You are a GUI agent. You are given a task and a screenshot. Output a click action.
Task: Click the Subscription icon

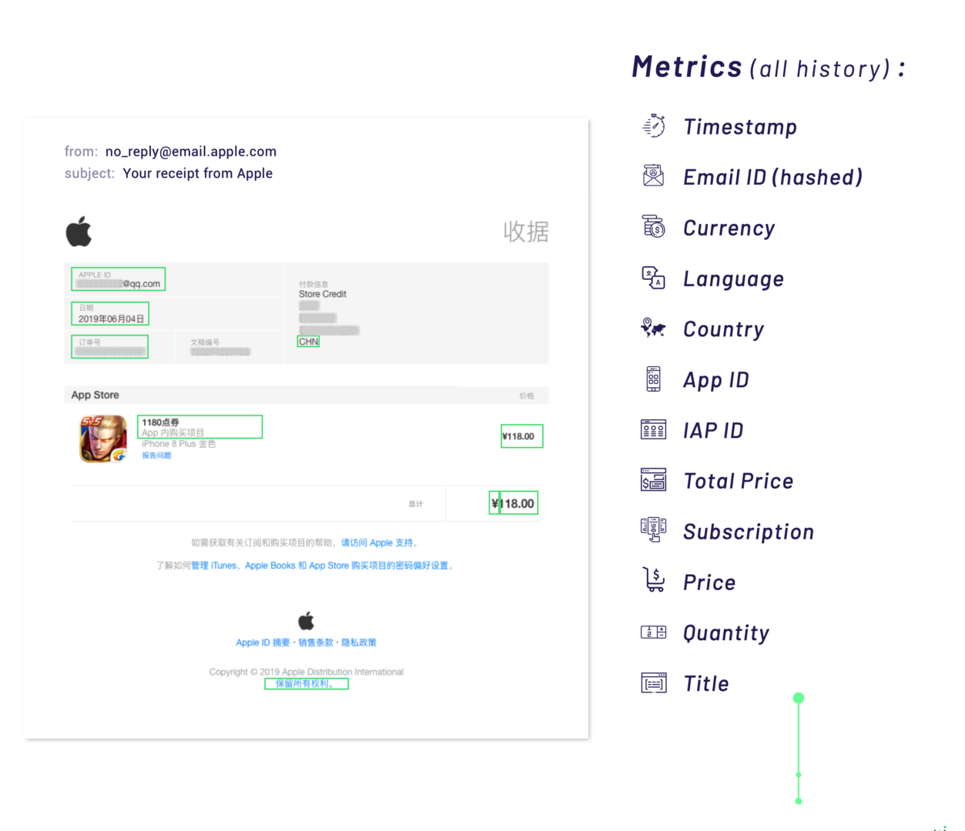click(x=654, y=530)
